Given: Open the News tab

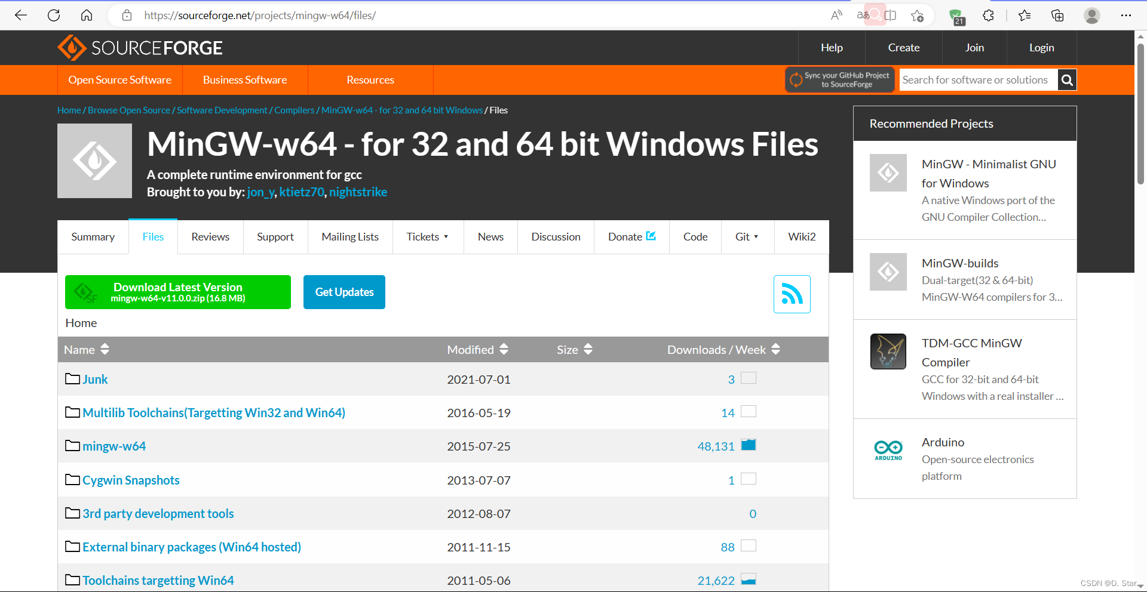Looking at the screenshot, I should [x=490, y=237].
